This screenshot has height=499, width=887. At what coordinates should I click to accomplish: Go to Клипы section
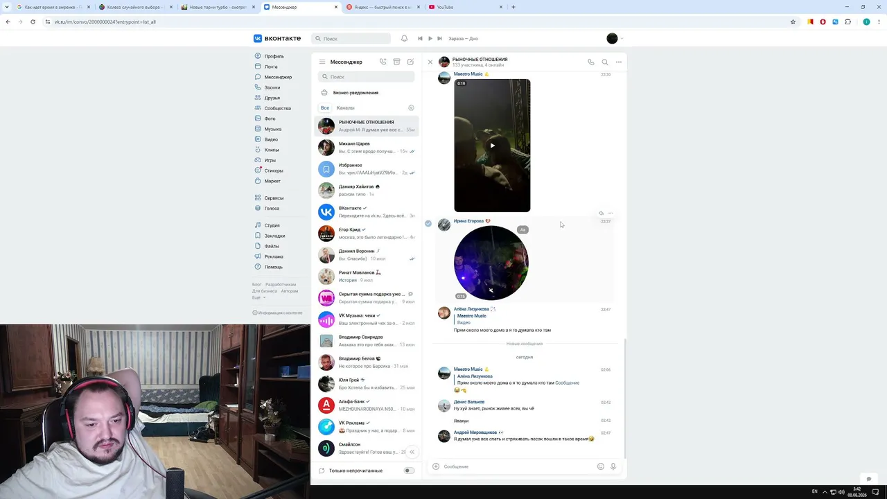click(x=272, y=150)
